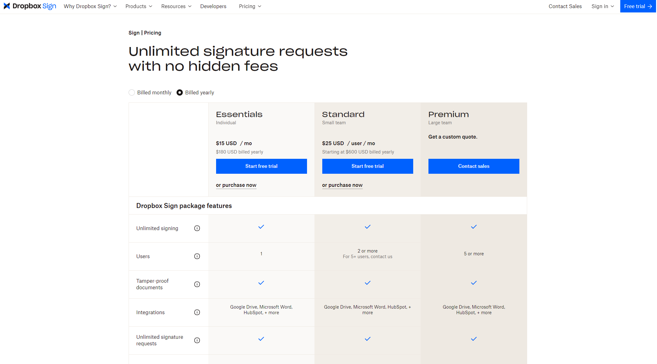Click the Dropbox Sign logo
Image resolution: width=657 pixels, height=364 pixels.
pyautogui.click(x=30, y=6)
